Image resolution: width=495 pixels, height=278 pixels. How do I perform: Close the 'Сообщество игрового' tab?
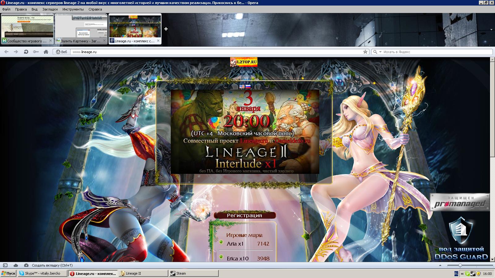[x=51, y=41]
